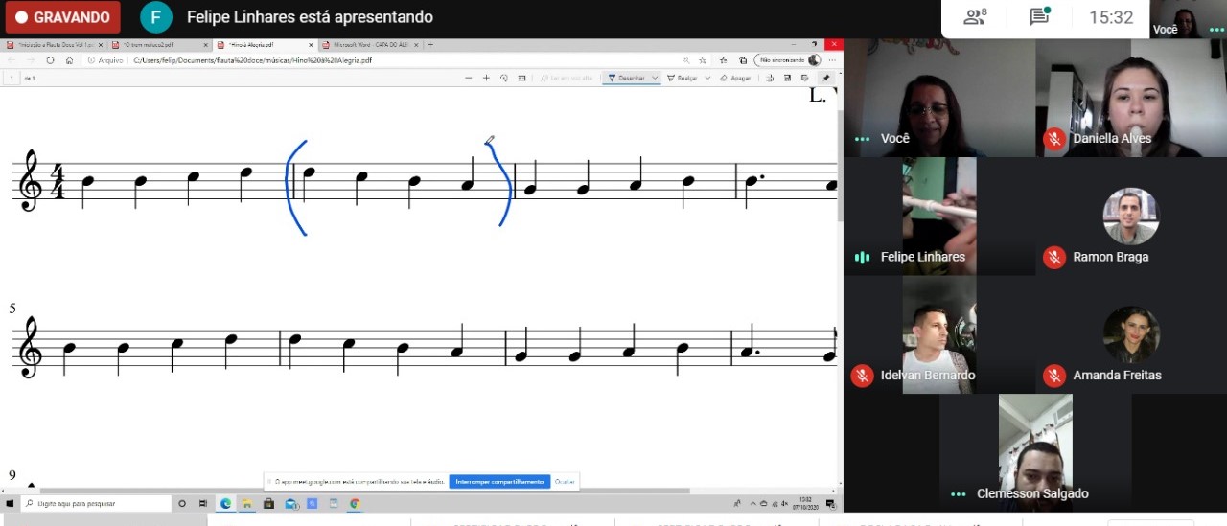The height and width of the screenshot is (526, 1227).
Task: Toggle the Desenhar drawing tool
Action: [x=626, y=78]
